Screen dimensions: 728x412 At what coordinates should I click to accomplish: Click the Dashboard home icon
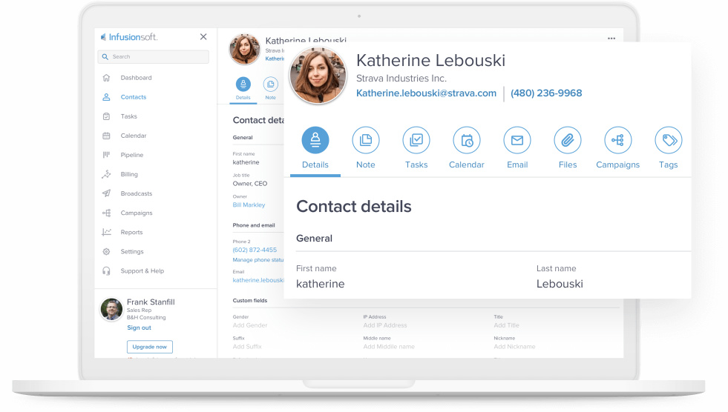tap(106, 78)
